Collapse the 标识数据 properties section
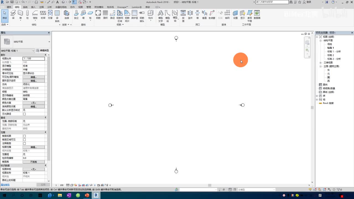 point(45,166)
